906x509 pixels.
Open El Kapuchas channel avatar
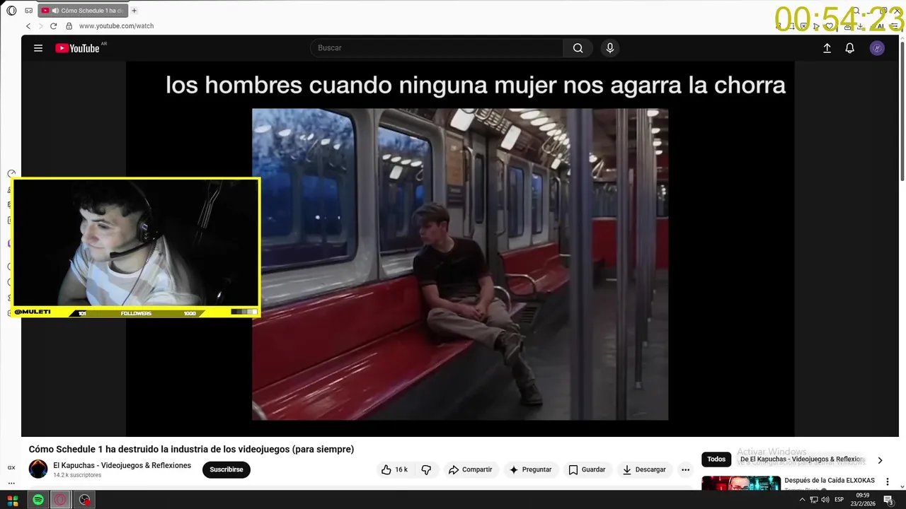(38, 469)
